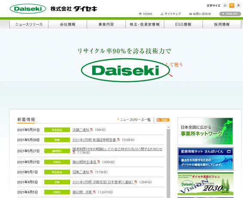The width and height of the screenshot is (243, 198).
Task: Click PDF icon under 自己株式の処分 notice
Action: click(x=74, y=152)
